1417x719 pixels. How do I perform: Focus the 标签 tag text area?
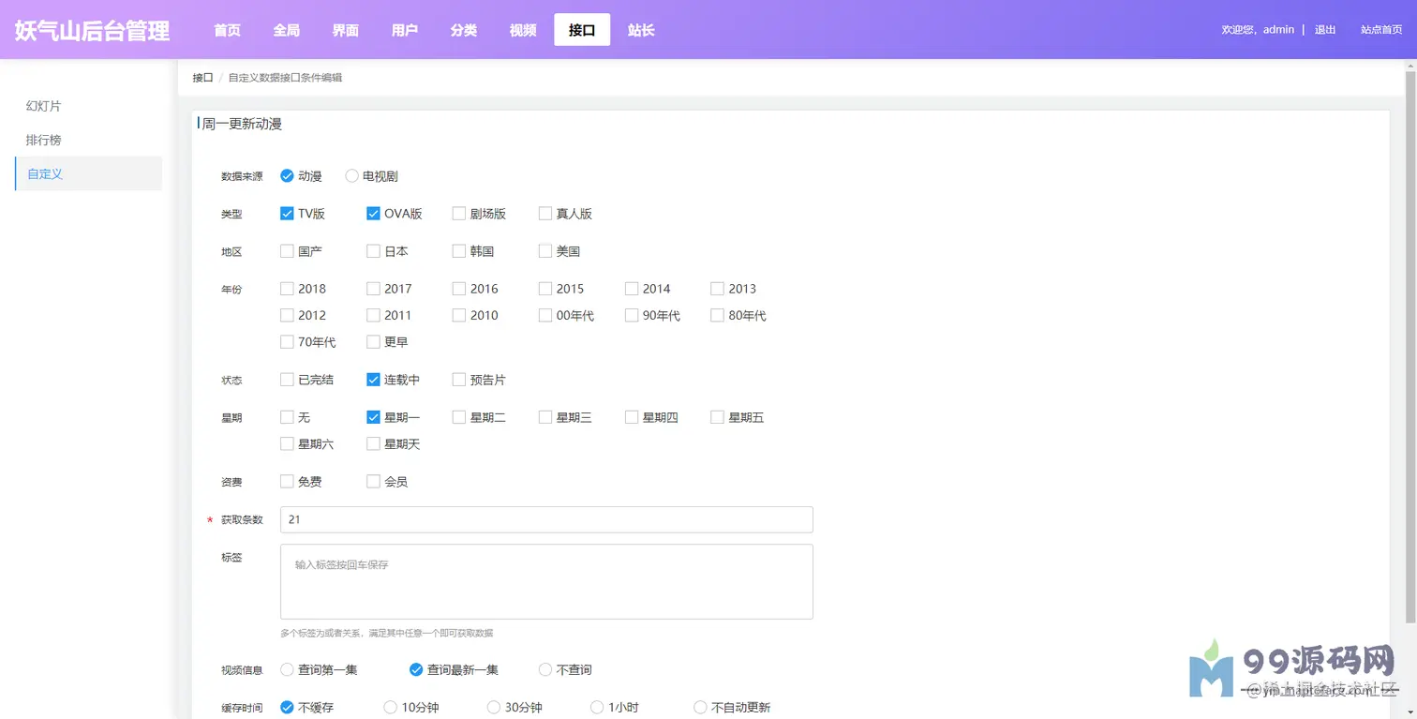point(546,581)
